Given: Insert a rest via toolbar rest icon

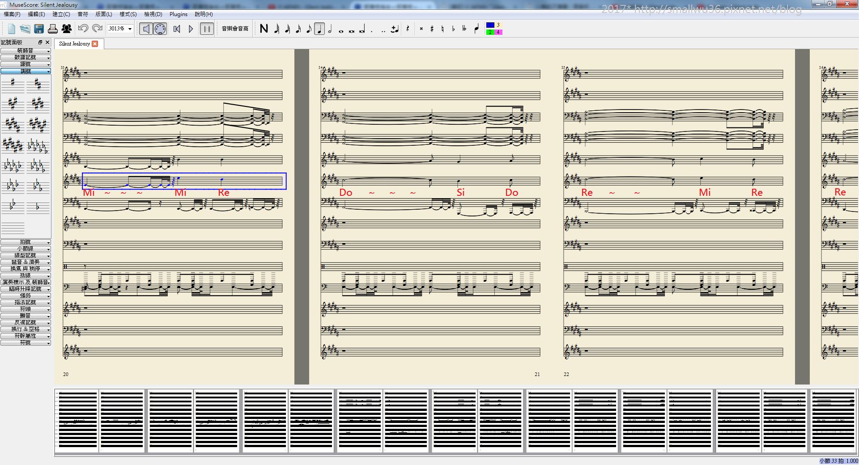Looking at the screenshot, I should (408, 29).
